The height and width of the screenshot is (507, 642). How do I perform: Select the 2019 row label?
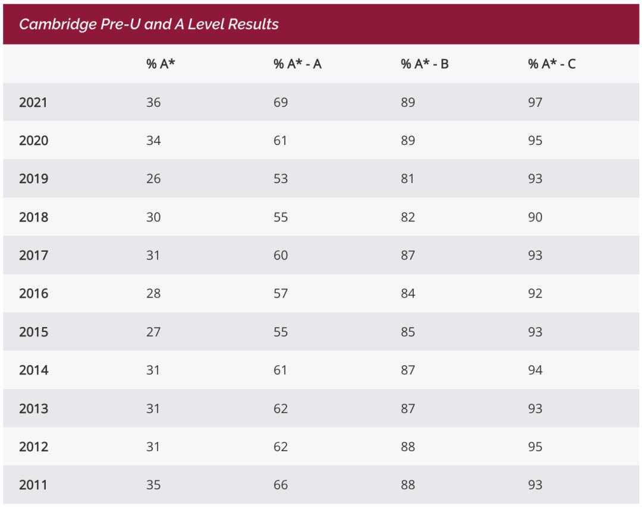(33, 179)
